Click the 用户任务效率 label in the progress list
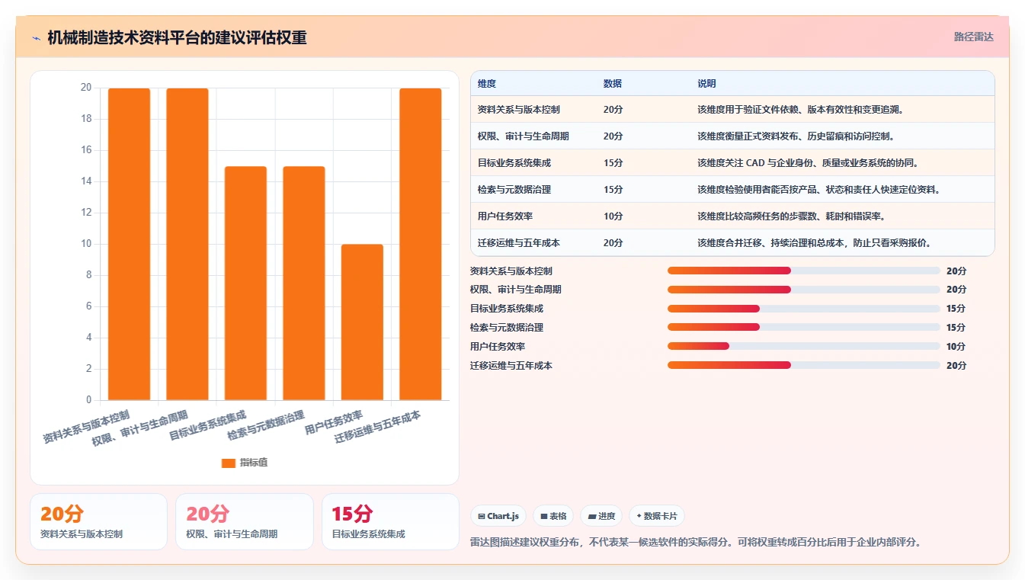Viewport: 1025px width, 580px height. pos(498,346)
